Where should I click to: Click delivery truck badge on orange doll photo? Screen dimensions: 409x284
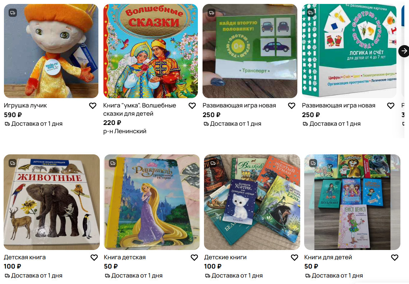pos(13,13)
